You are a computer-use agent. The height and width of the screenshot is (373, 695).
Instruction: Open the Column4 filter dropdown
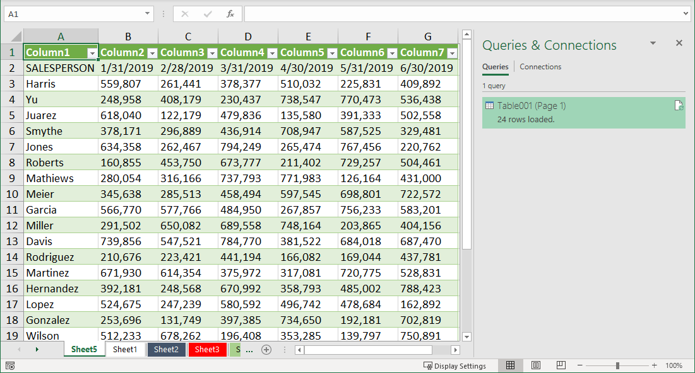click(272, 53)
